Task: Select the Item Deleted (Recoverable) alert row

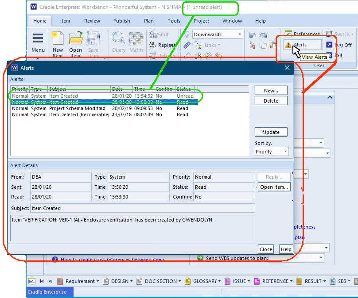Action: point(104,115)
